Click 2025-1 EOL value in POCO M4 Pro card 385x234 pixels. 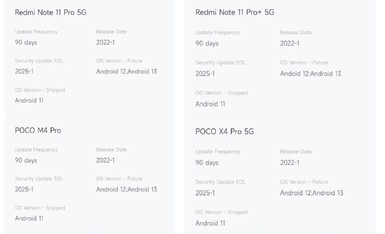pyautogui.click(x=24, y=189)
